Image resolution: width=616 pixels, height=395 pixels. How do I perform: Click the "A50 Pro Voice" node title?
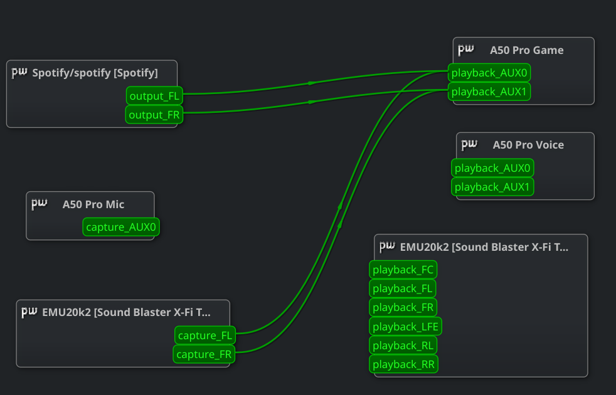click(x=528, y=145)
